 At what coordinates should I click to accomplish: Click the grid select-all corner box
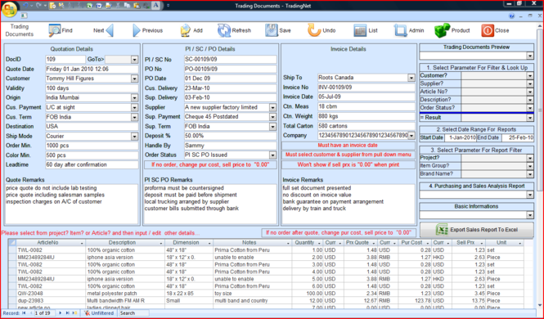pyautogui.click(x=12, y=243)
